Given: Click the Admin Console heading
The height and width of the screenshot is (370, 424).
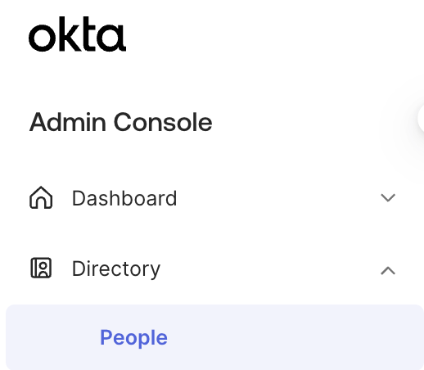Looking at the screenshot, I should coord(120,122).
